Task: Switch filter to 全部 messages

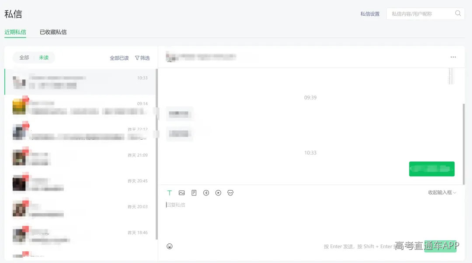Action: click(24, 58)
